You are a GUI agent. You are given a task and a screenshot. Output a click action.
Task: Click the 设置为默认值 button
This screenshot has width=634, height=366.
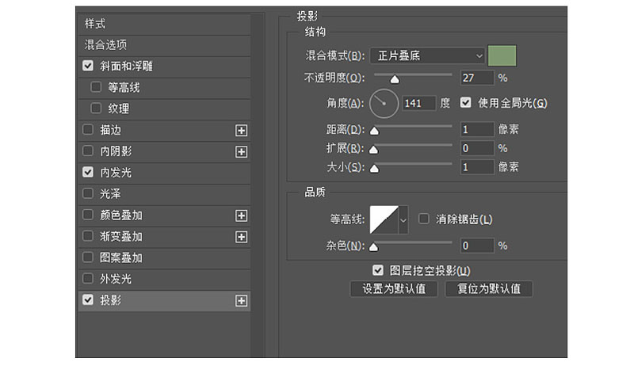(x=394, y=289)
